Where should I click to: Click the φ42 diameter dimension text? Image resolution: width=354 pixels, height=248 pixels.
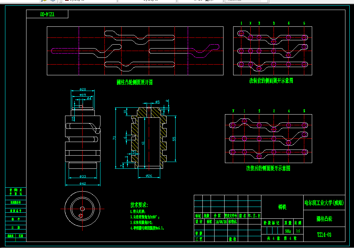point(83,183)
